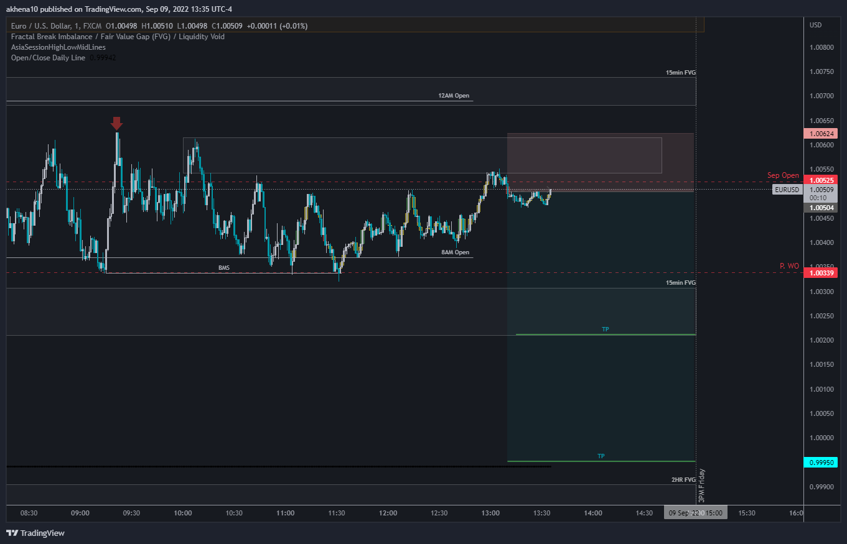Select the red stop-loss zone of short position
Screen dimensions: 847x544
point(601,162)
